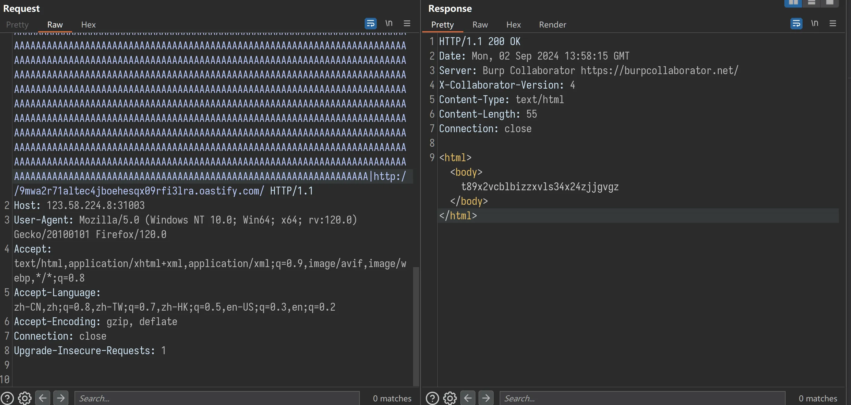Click the opening html tag in response

pos(455,158)
